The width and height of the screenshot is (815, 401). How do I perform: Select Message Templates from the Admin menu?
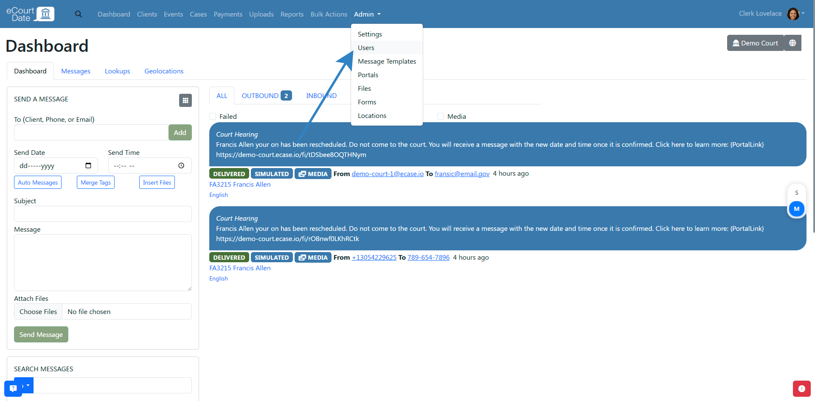click(x=387, y=61)
